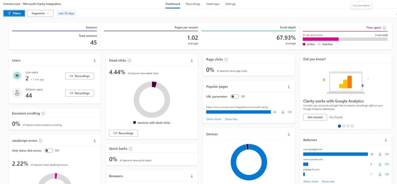
Task: Click the Total sessions value 45
Action: coord(93,42)
